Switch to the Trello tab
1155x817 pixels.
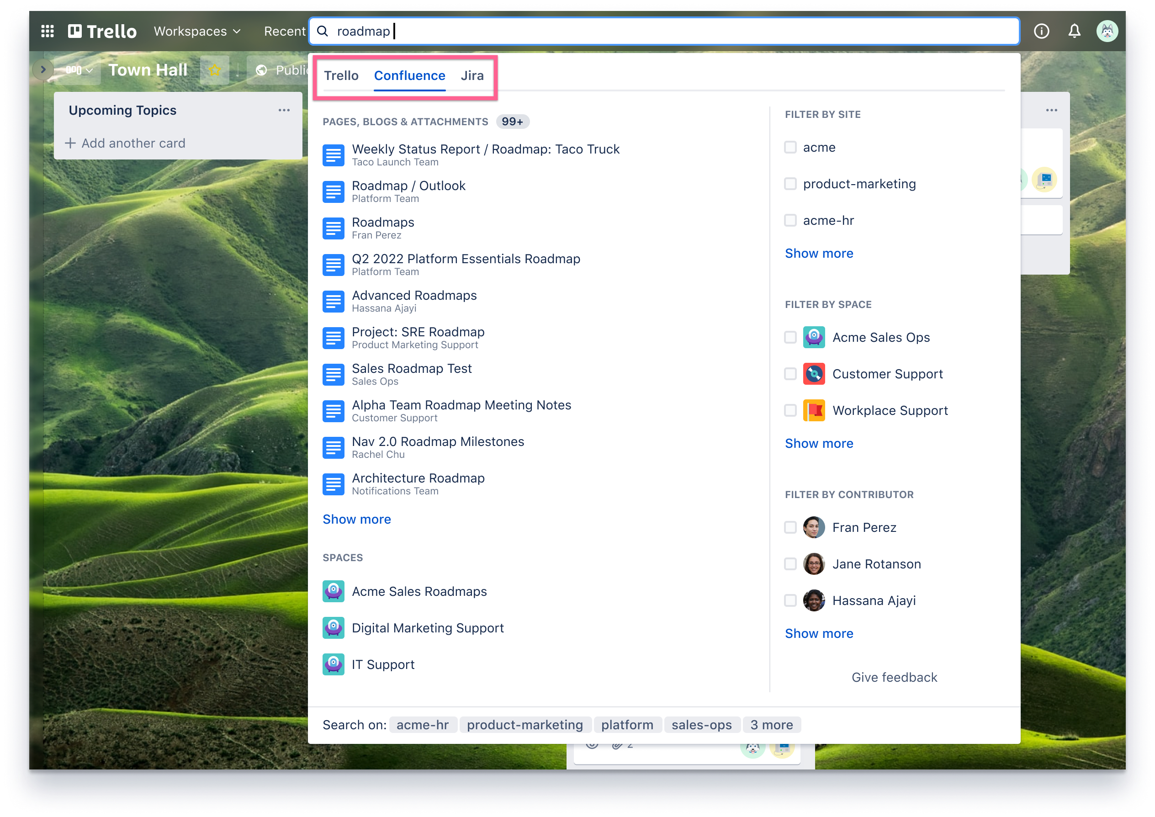(x=341, y=75)
